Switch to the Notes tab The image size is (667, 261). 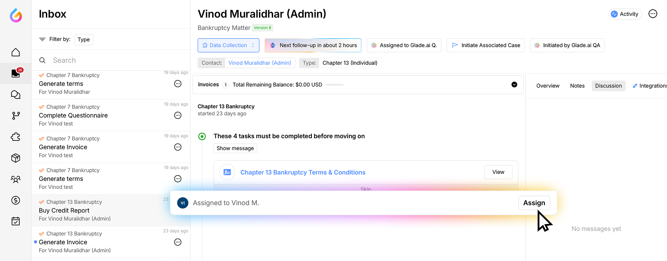577,86
